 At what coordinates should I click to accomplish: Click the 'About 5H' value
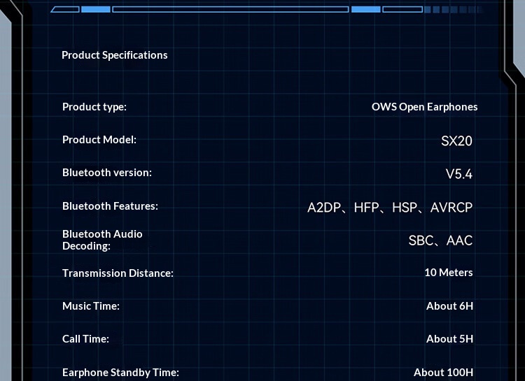pyautogui.click(x=449, y=339)
